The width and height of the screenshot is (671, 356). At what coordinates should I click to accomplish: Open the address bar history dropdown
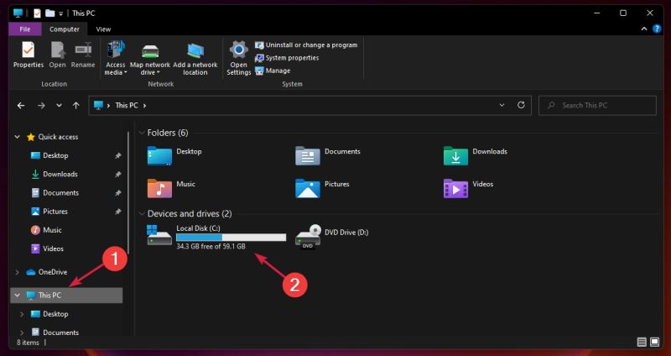click(502, 105)
